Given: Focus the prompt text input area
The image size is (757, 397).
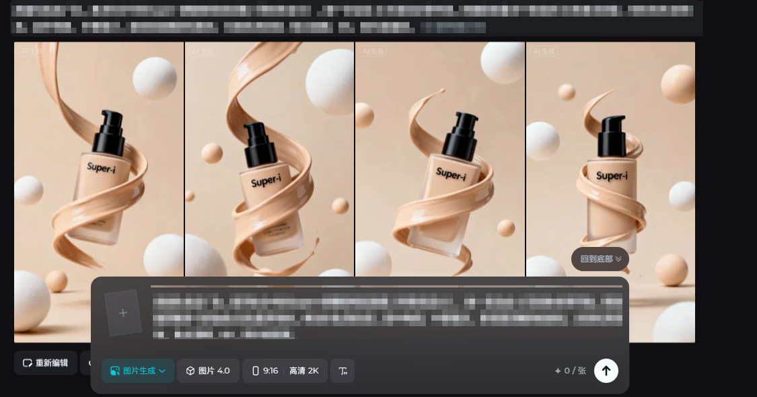Looking at the screenshot, I should point(387,315).
